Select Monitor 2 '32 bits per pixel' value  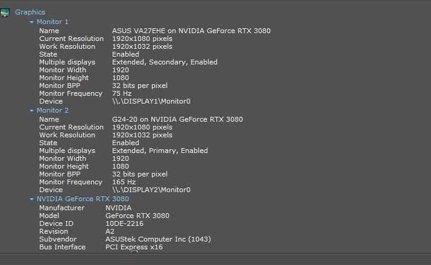[140, 174]
